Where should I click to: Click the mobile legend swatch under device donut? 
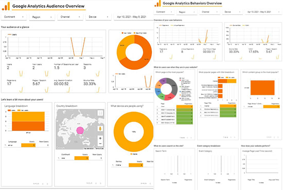131,154
